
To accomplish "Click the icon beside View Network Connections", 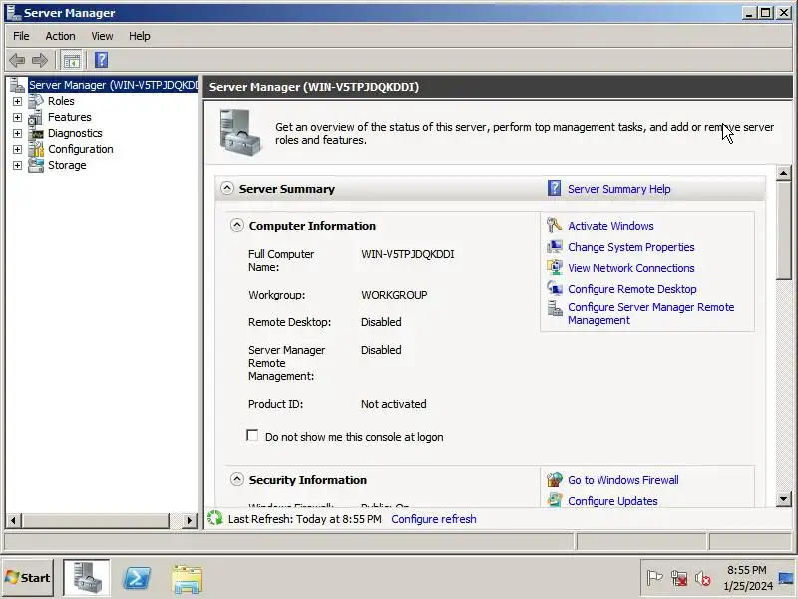I will (555, 268).
